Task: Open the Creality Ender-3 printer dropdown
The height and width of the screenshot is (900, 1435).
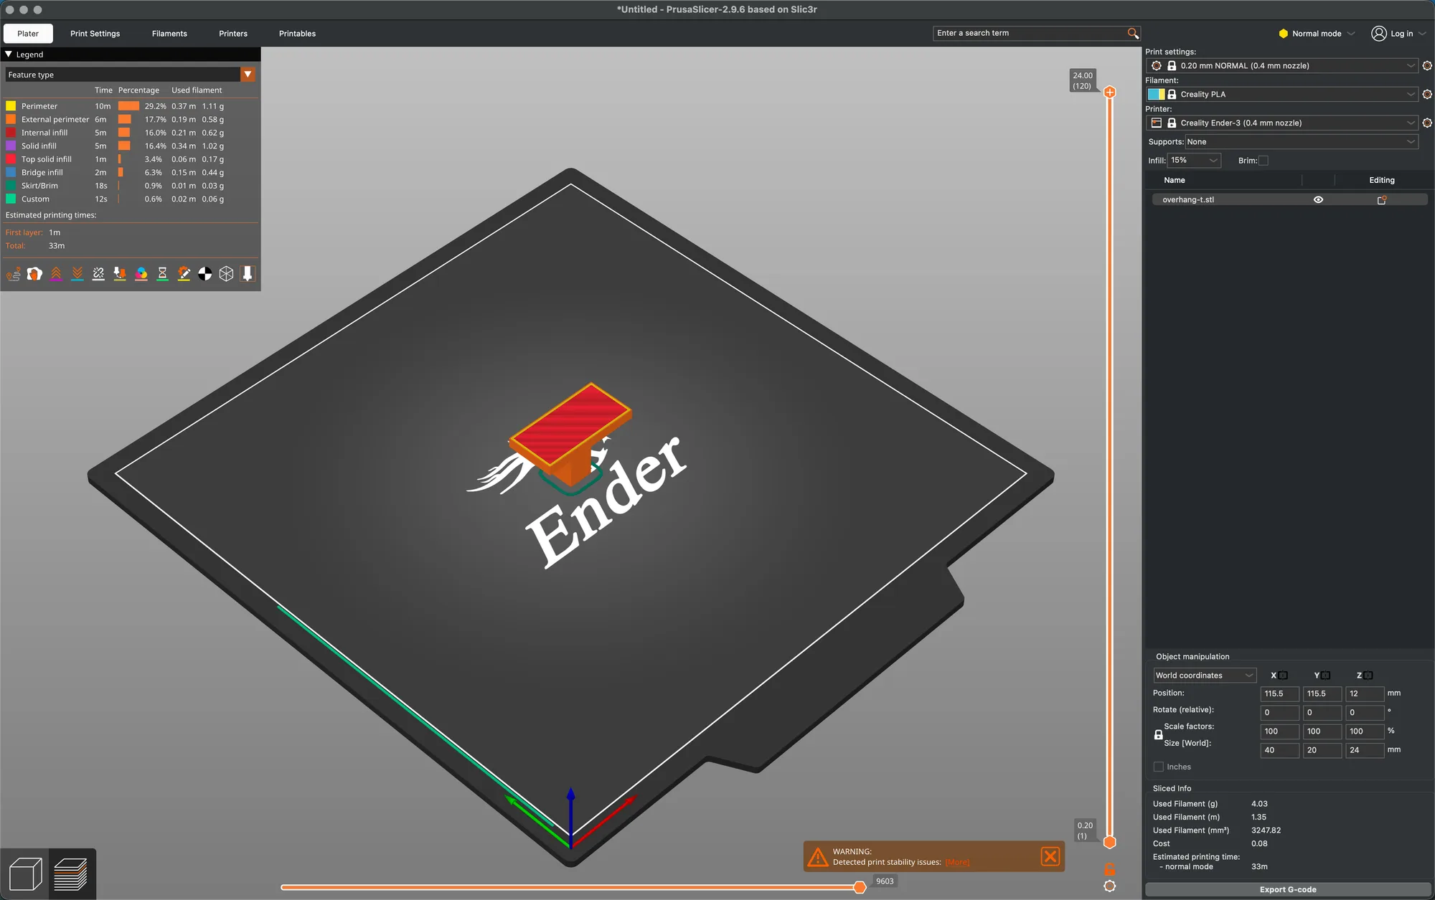Action: (x=1281, y=123)
